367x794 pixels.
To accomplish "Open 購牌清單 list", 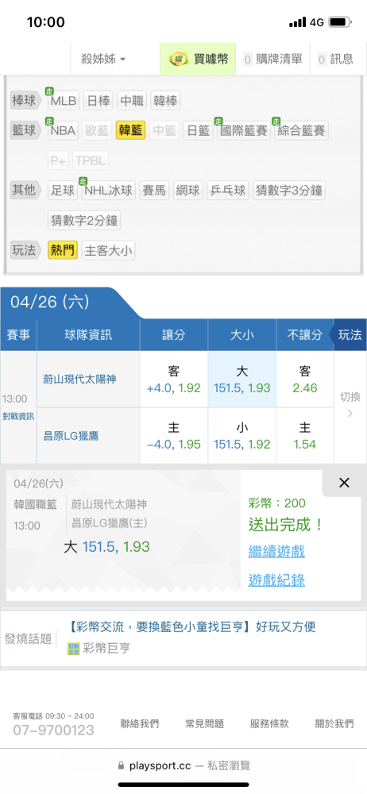I will (x=272, y=60).
